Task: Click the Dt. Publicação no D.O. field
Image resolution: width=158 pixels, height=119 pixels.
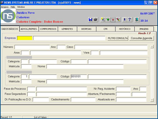Action: (41, 100)
